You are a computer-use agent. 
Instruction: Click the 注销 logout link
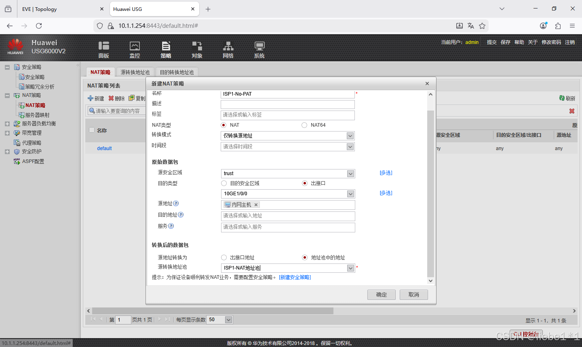pos(570,42)
